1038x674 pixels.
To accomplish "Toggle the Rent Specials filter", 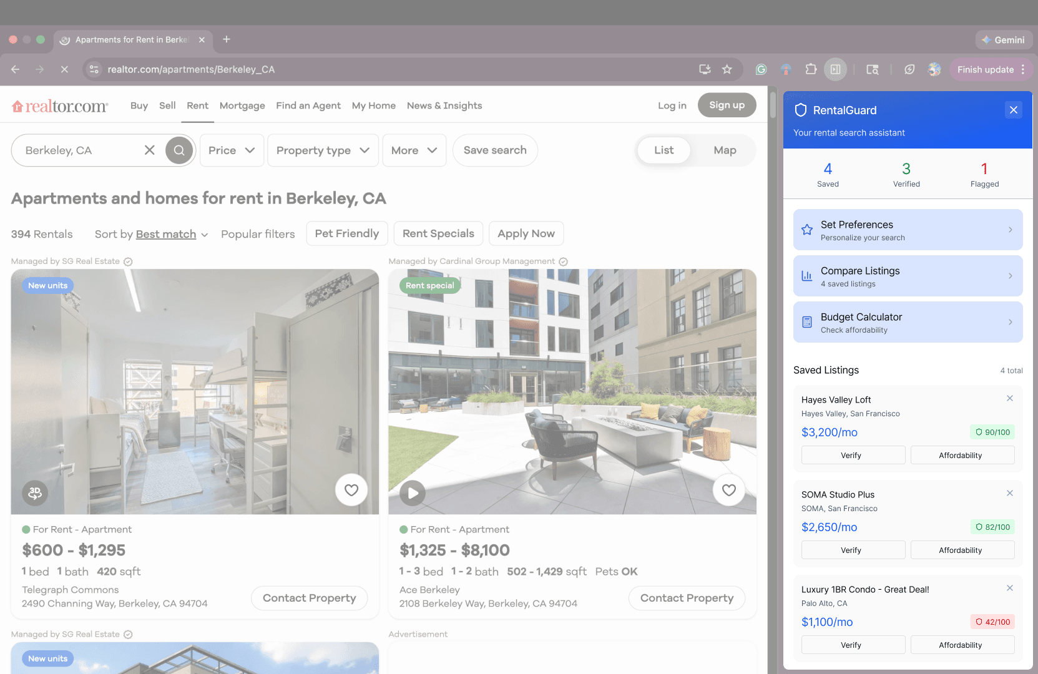I will (x=438, y=233).
